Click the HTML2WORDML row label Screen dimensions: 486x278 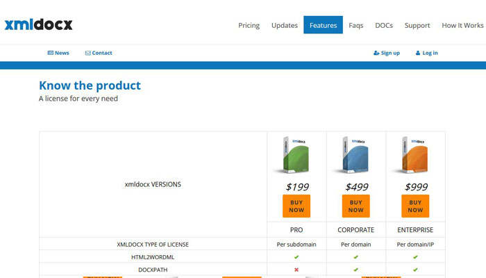pyautogui.click(x=153, y=257)
